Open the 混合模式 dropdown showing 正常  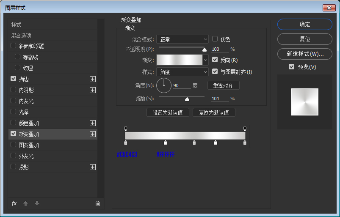pyautogui.click(x=182, y=39)
